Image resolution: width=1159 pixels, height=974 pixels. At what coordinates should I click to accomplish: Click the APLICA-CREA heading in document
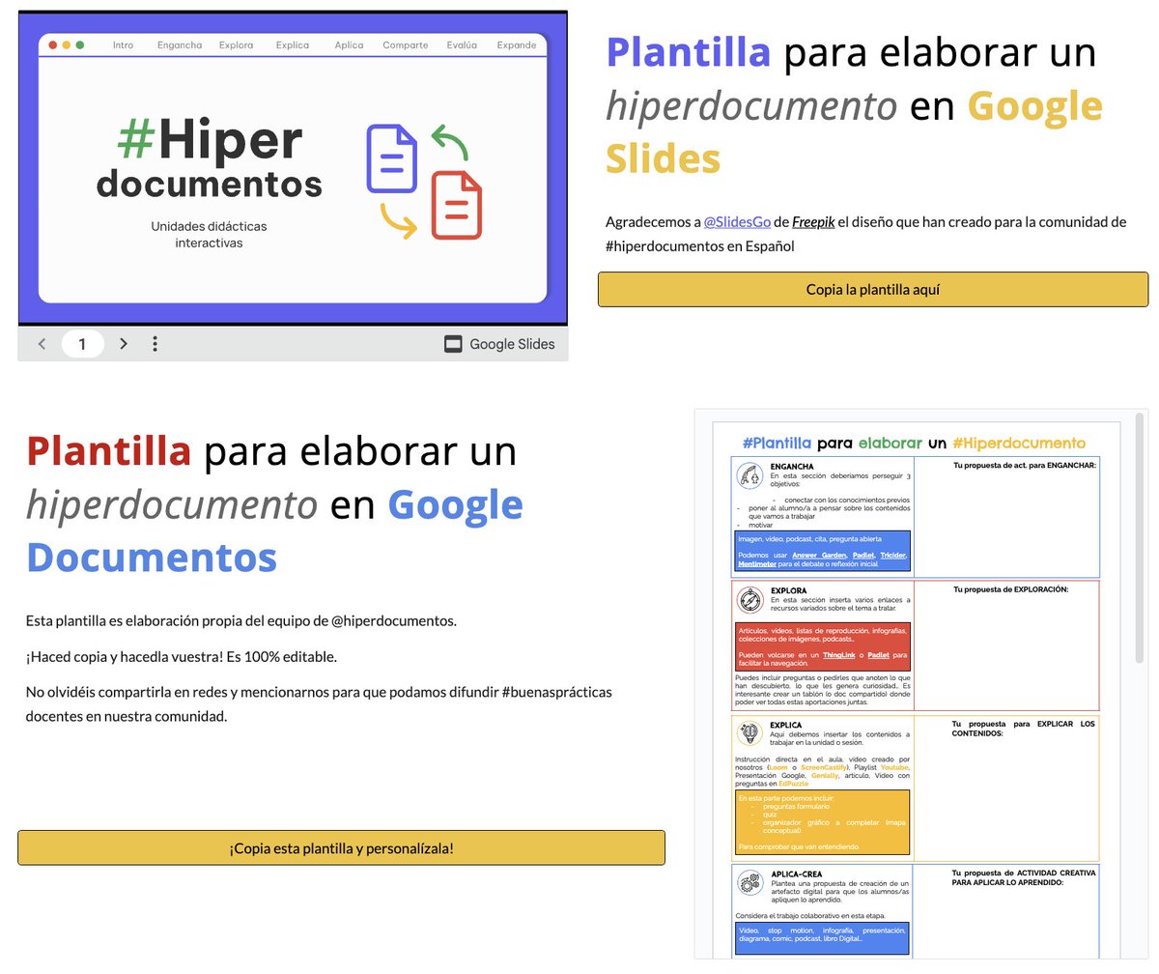tap(797, 873)
